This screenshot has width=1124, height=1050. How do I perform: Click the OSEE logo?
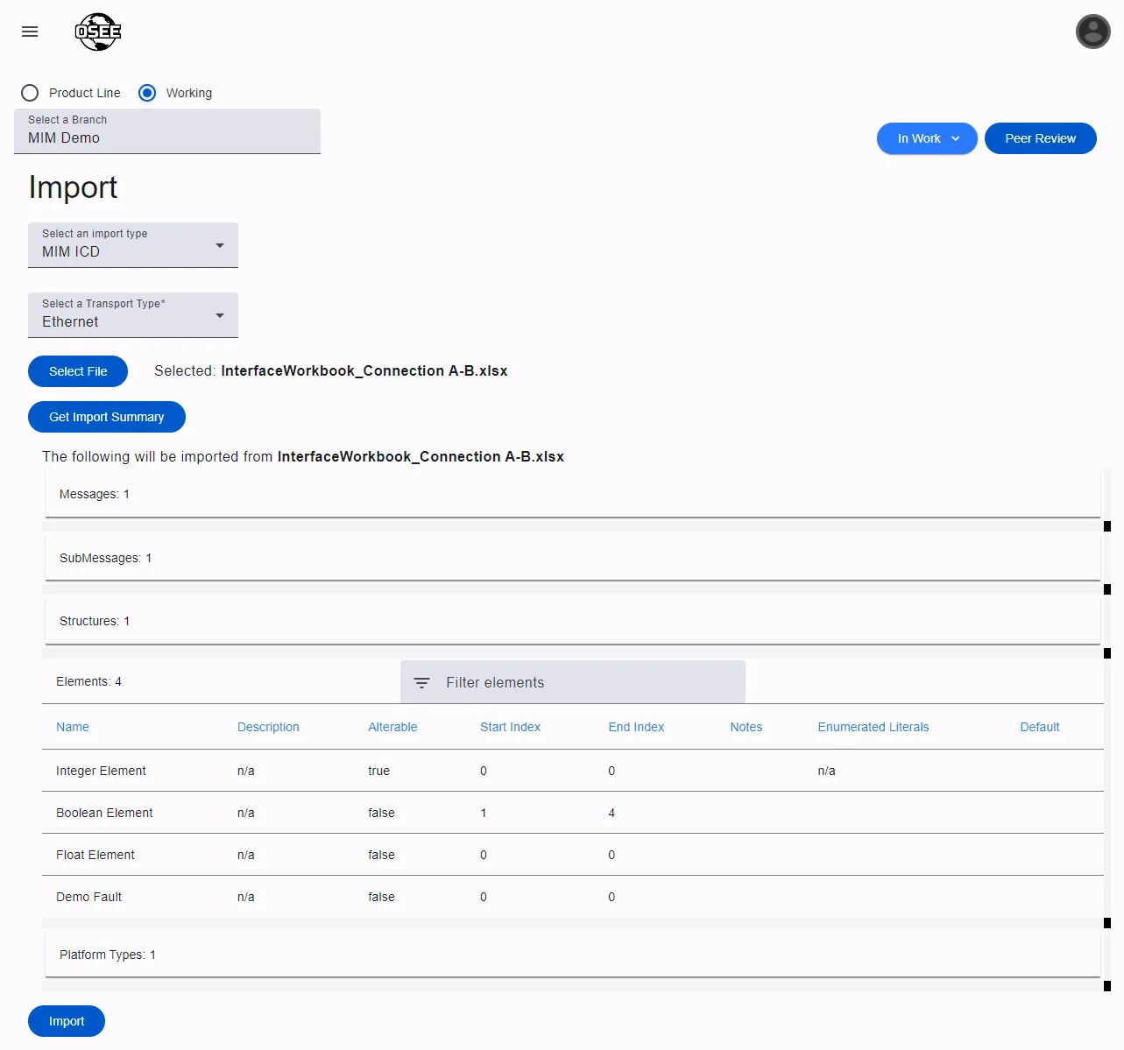98,32
